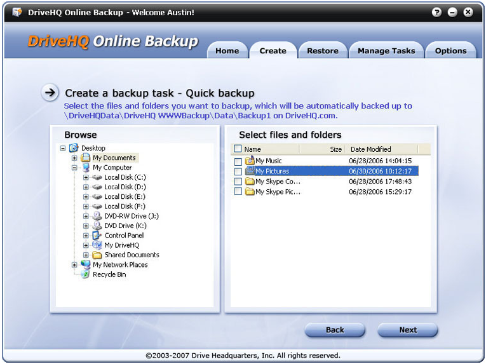Click the Shared Documents folder icon
The image size is (486, 364).
pos(97,255)
